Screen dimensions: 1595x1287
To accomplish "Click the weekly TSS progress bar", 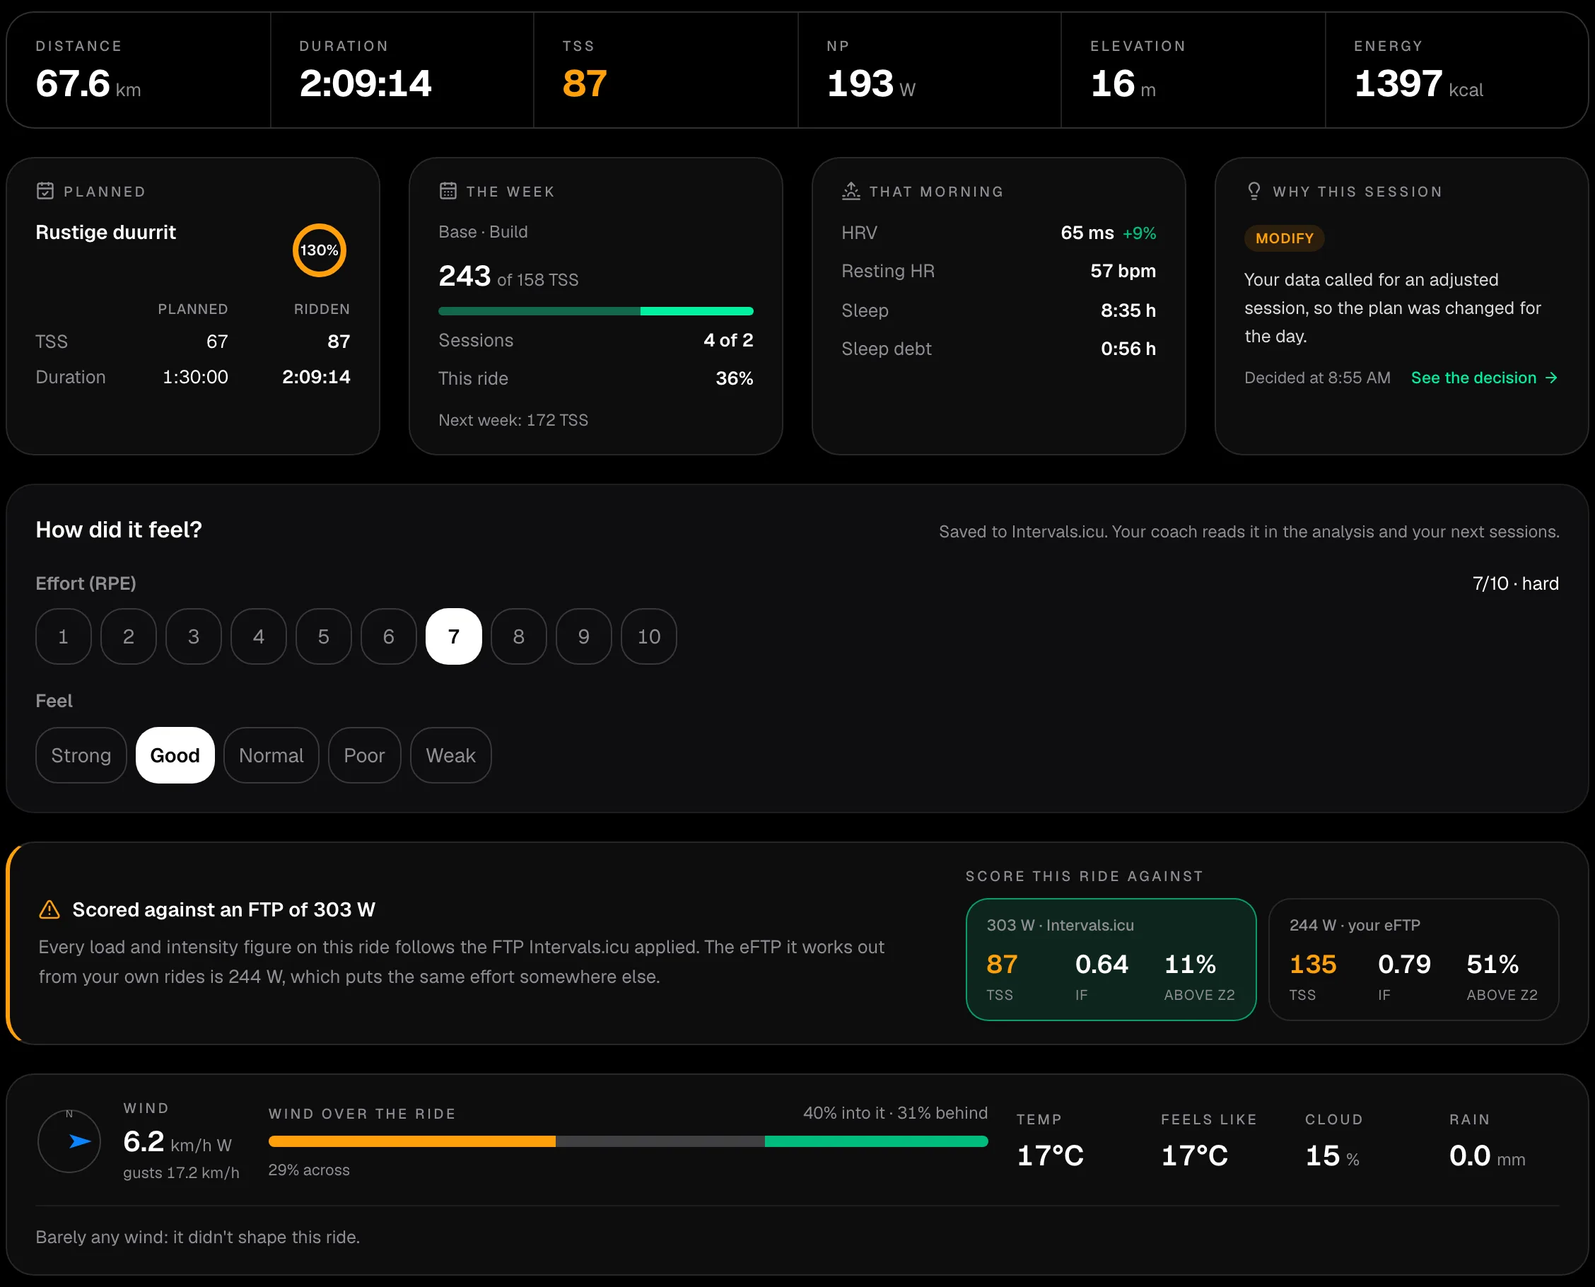I will click(596, 311).
